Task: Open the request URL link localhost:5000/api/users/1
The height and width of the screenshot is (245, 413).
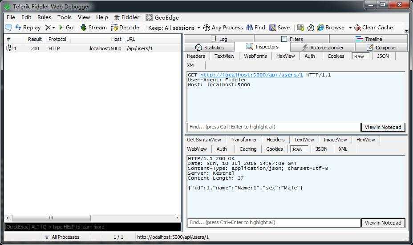Action: tap(251, 75)
